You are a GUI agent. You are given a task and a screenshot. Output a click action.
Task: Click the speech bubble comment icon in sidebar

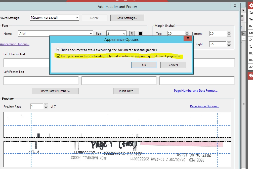pyautogui.click(x=251, y=76)
